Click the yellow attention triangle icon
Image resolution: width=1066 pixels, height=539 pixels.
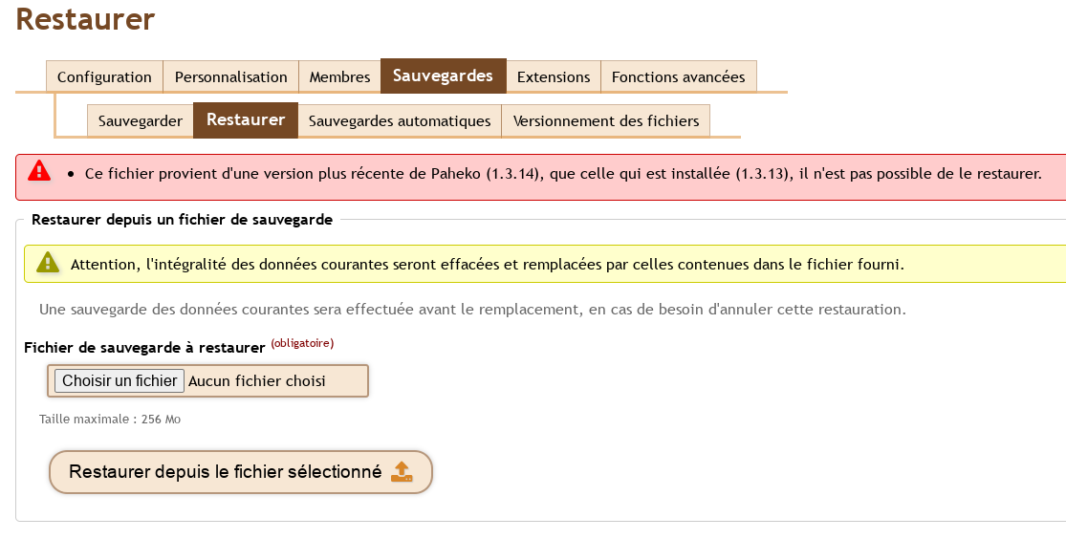tap(48, 263)
